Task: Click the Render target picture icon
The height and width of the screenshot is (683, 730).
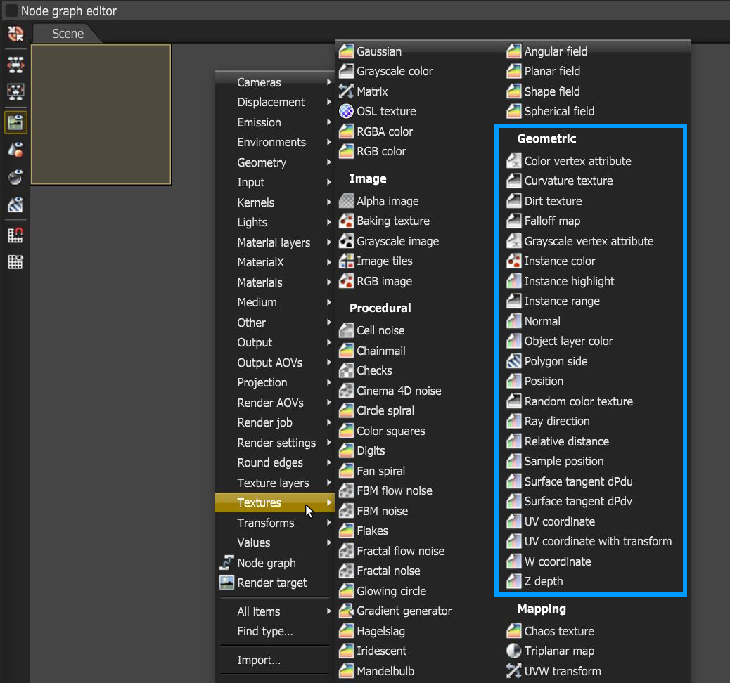Action: (226, 583)
